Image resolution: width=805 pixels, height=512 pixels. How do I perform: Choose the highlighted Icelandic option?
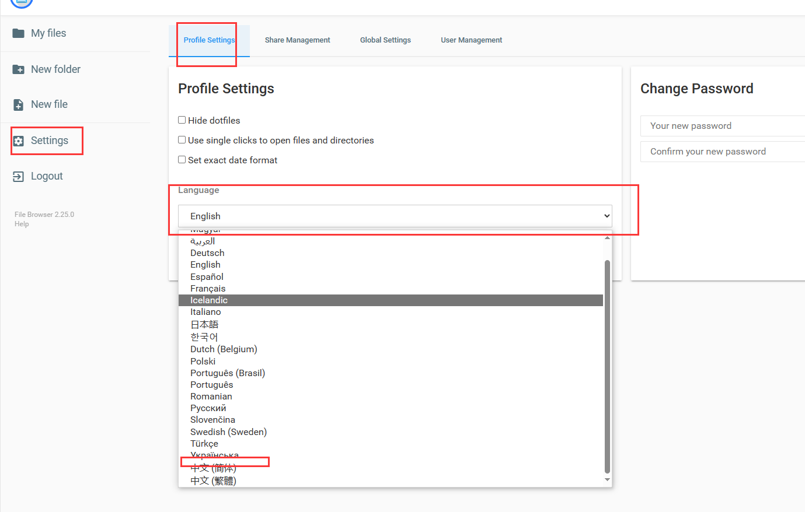(x=391, y=300)
